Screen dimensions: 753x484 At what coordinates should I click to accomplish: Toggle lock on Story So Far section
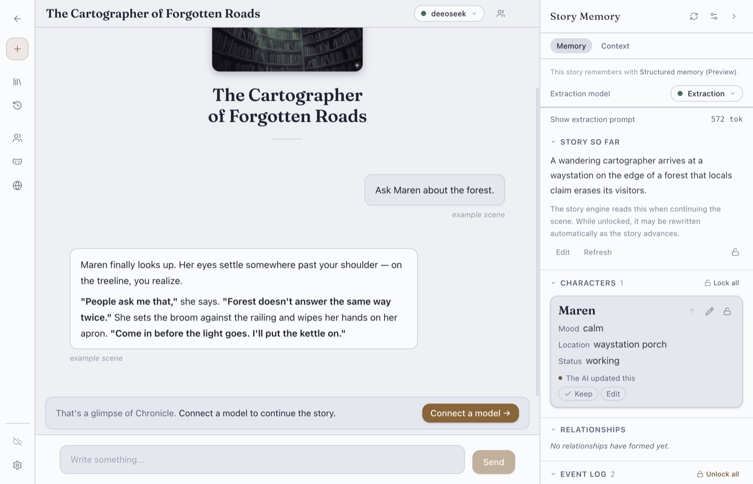click(735, 252)
